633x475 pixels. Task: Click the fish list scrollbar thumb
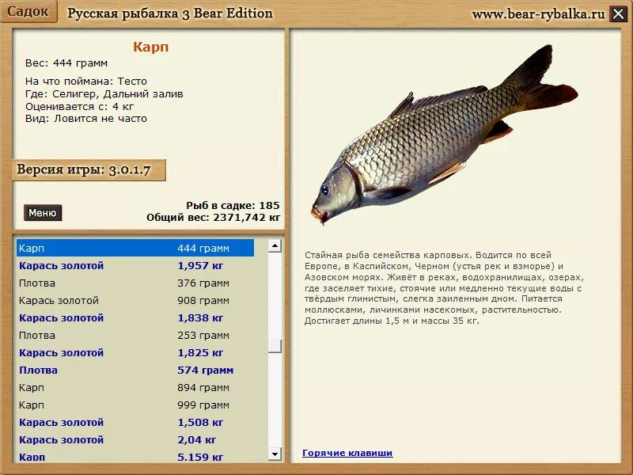pyautogui.click(x=275, y=346)
